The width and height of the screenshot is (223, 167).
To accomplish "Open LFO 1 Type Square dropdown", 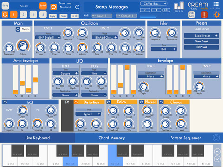I will 66,73.
